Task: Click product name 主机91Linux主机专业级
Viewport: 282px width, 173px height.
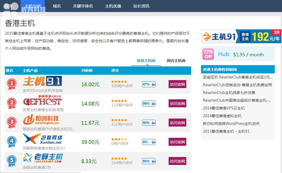Action: 43,91
